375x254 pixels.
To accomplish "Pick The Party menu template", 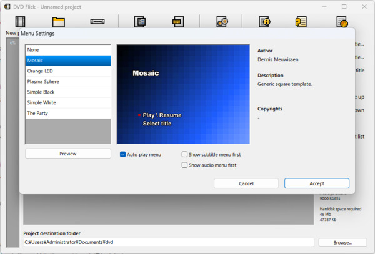I will (x=67, y=113).
